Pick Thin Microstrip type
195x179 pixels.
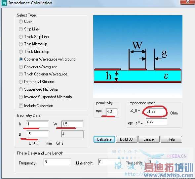20,44
